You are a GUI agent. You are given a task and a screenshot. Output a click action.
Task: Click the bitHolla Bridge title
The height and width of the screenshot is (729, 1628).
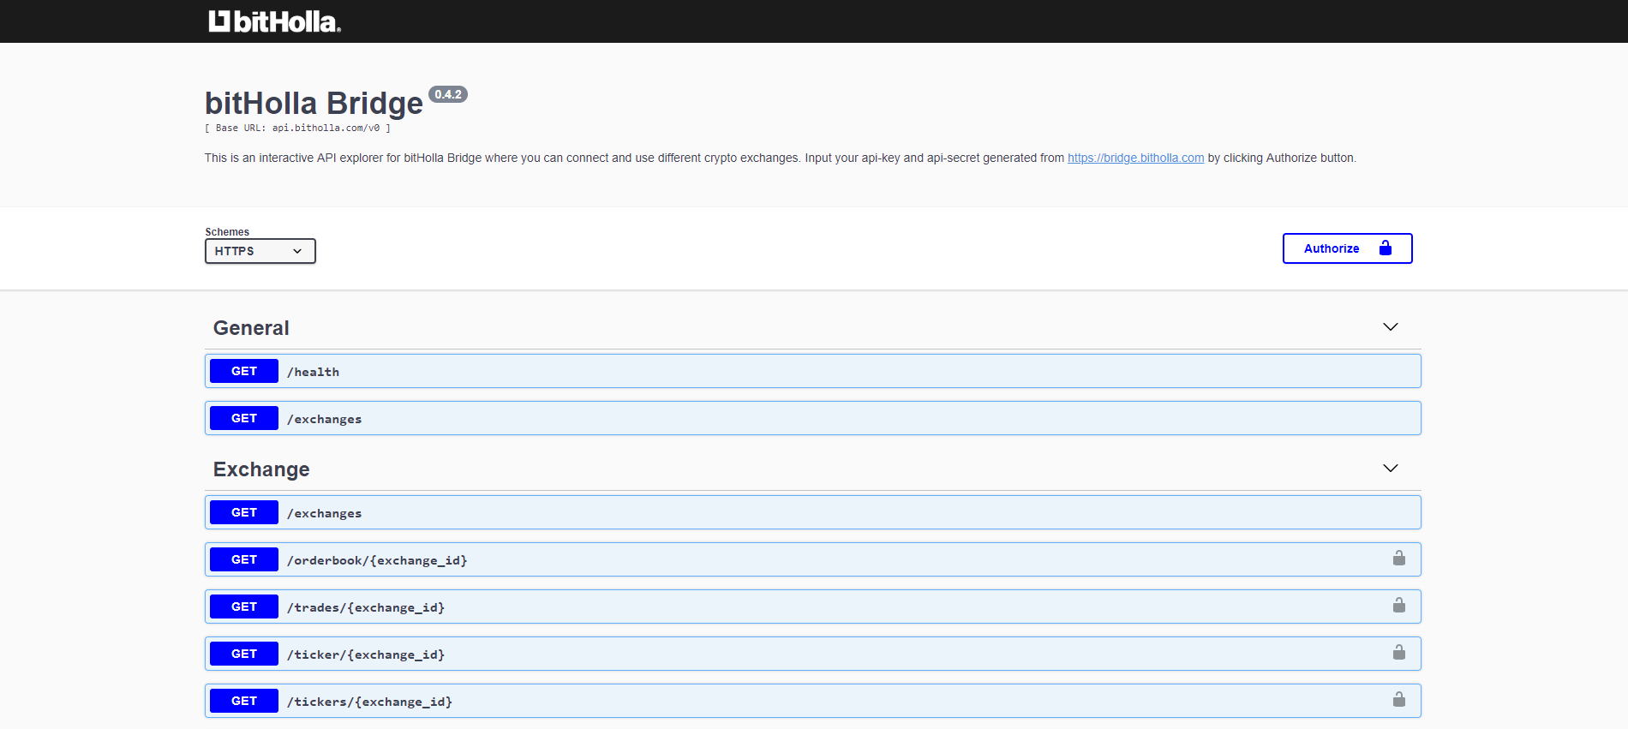coord(314,103)
